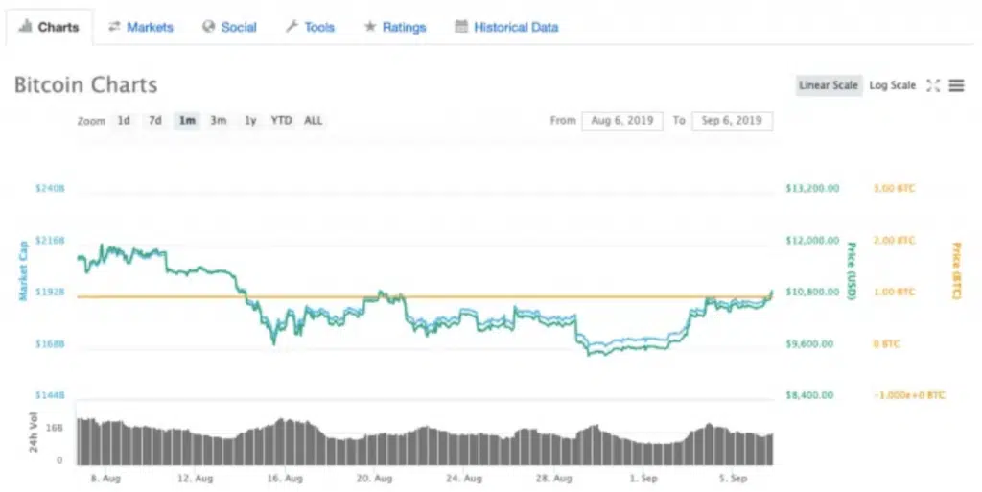Click the star icon beside Ratings

click(x=370, y=26)
